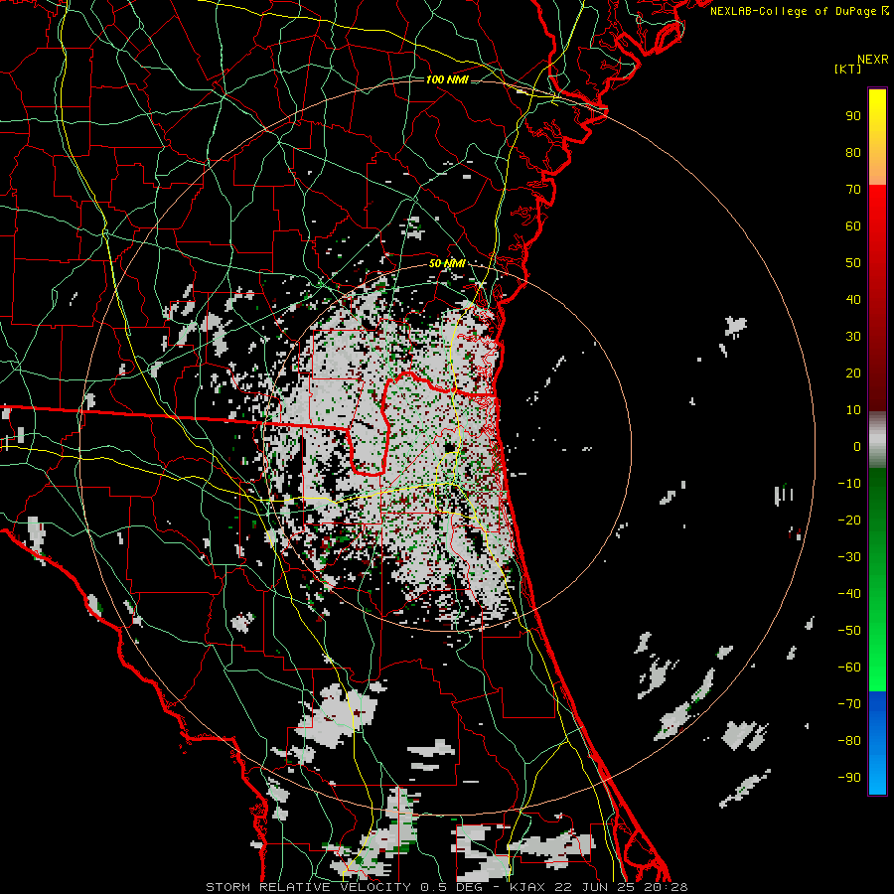Click the 30 value on velocity scale
The height and width of the screenshot is (894, 894).
click(x=853, y=337)
